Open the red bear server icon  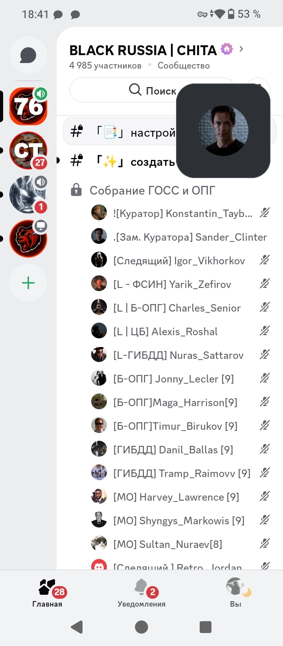[x=28, y=239]
